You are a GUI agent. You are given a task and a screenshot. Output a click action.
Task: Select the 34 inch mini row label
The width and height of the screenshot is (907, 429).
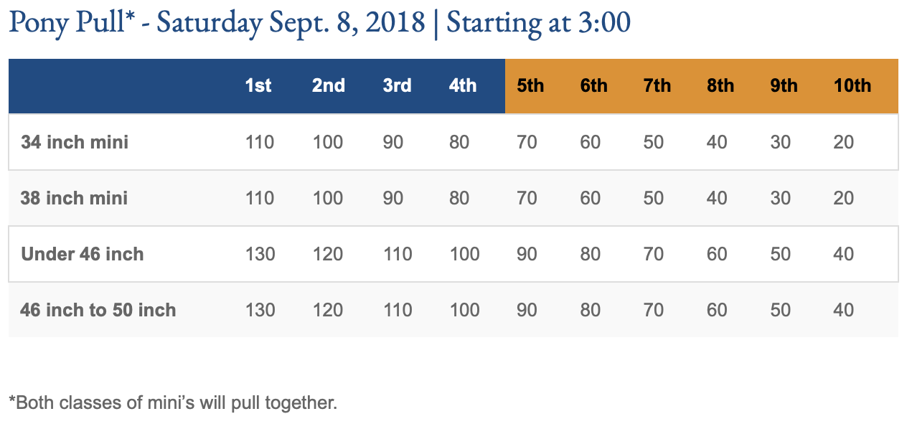point(75,142)
